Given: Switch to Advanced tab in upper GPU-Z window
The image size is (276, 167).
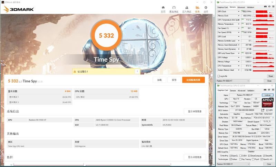Looking at the screenshot, I should pos(241,7).
